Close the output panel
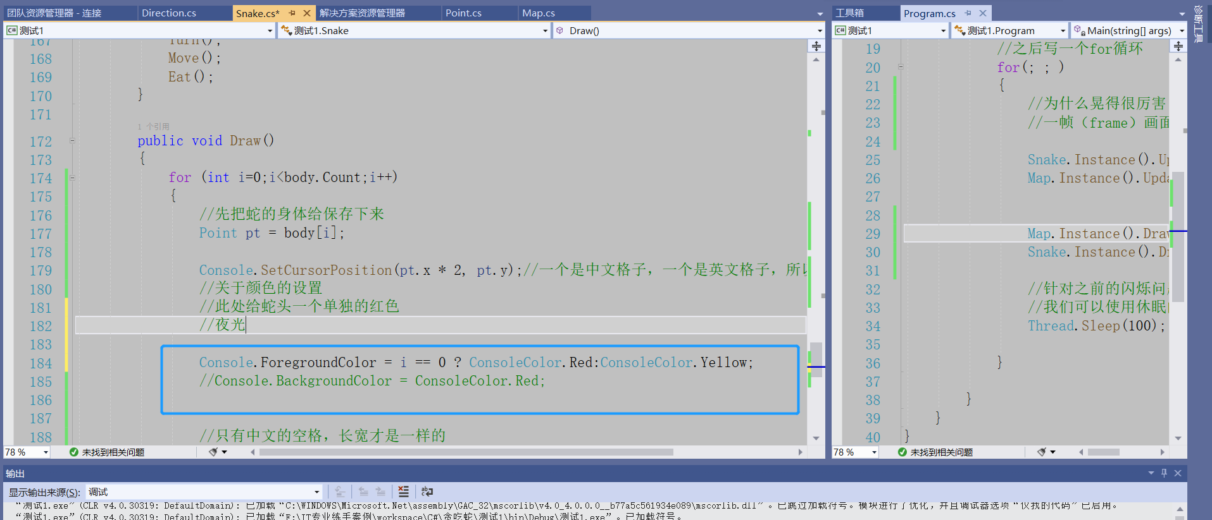This screenshot has height=520, width=1212. 1178,473
